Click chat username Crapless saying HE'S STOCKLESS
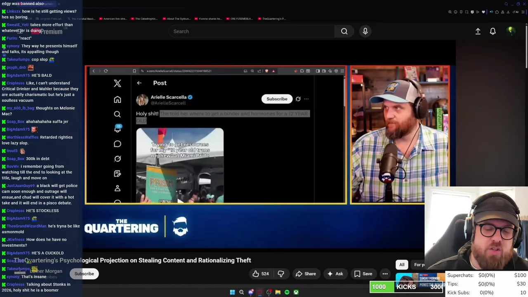Viewport: 528px width, 297px height. [x=16, y=211]
